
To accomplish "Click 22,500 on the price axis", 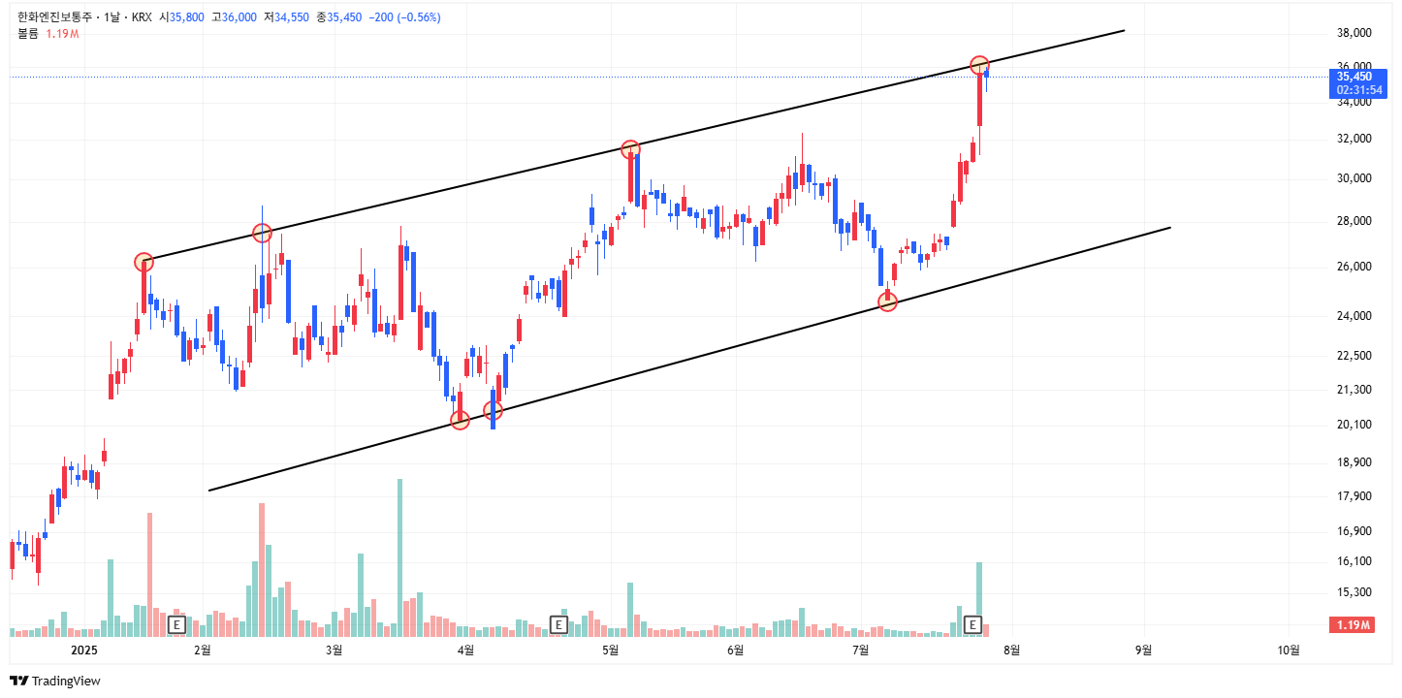I will [1354, 356].
